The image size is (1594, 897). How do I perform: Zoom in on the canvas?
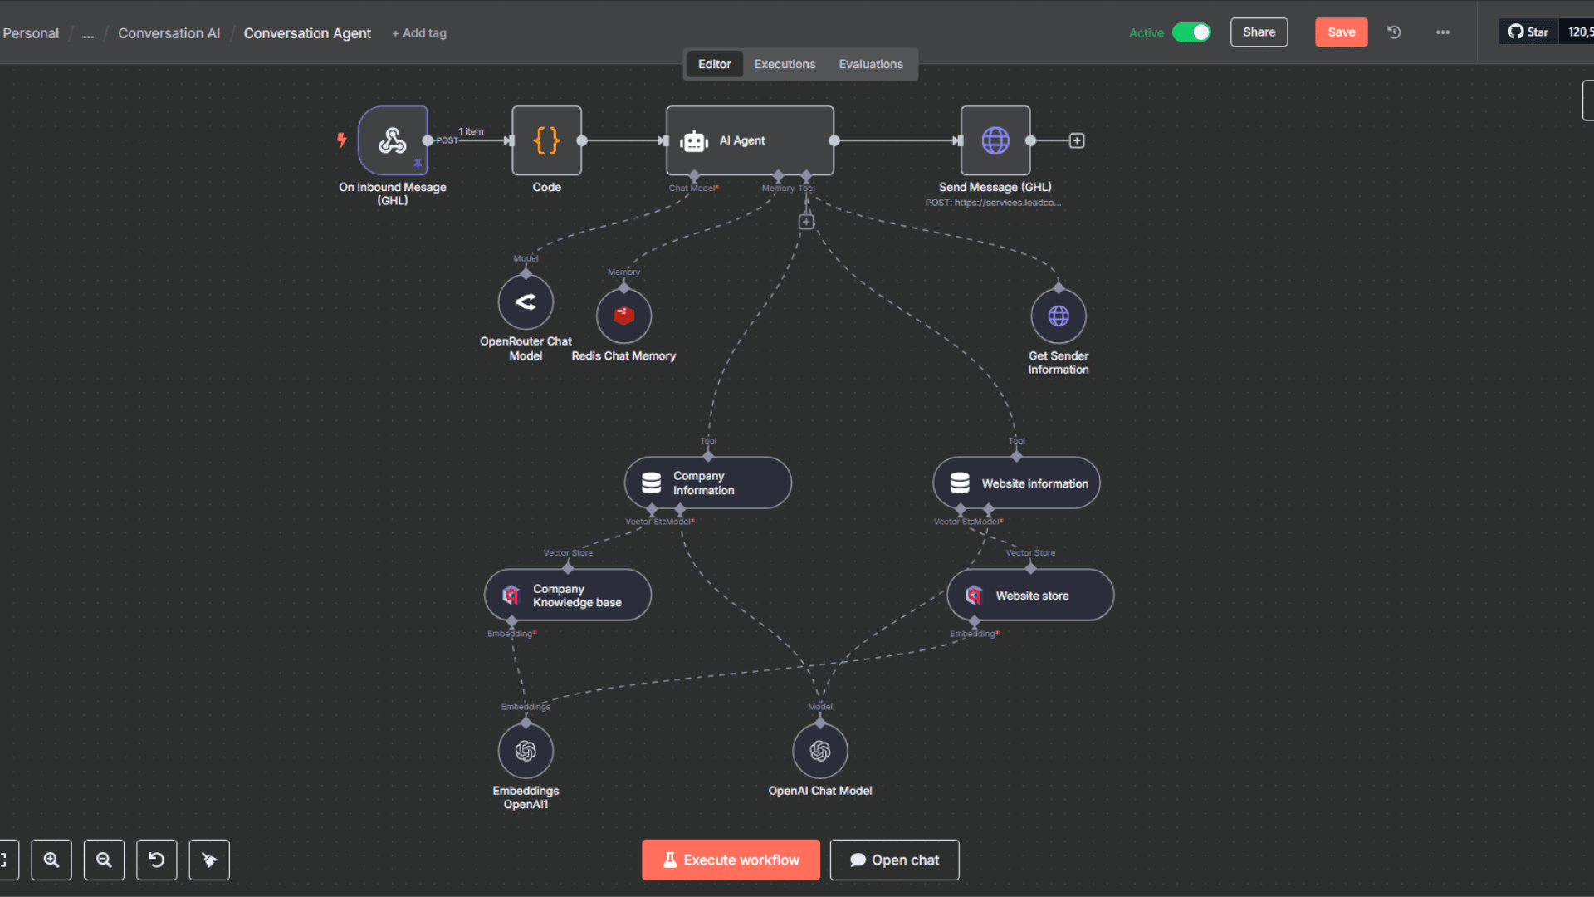pyautogui.click(x=51, y=860)
